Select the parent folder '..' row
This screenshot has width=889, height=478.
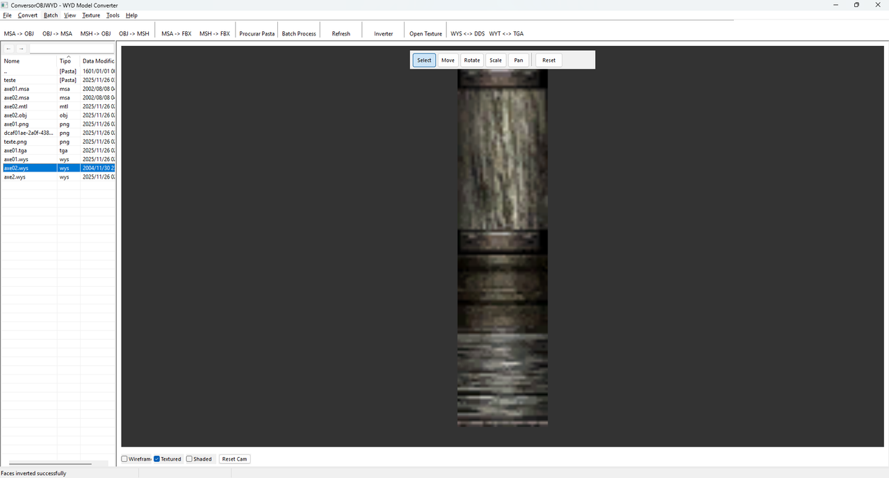(58, 72)
